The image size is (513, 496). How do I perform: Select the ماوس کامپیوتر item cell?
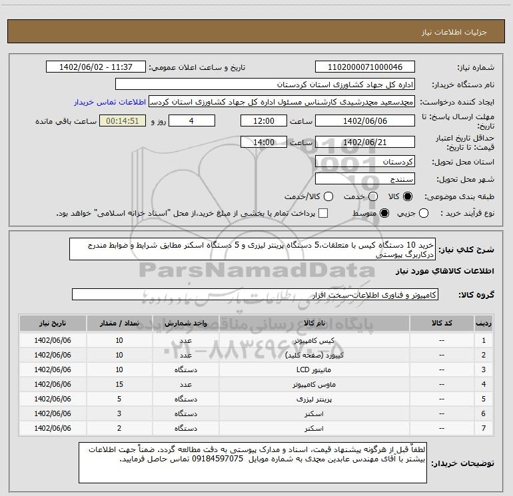(x=314, y=384)
